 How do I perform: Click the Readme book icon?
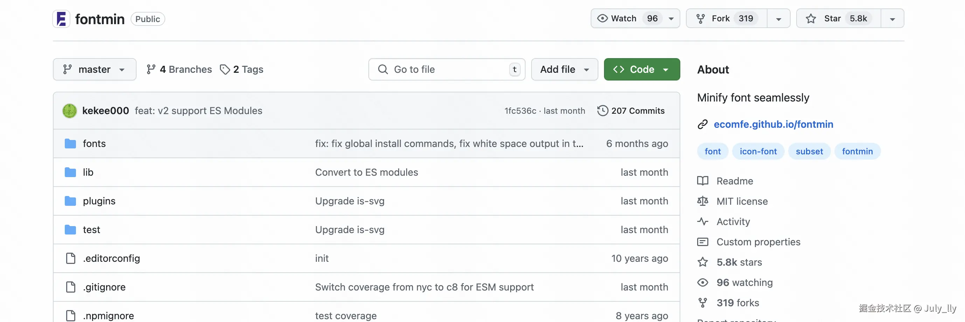703,181
